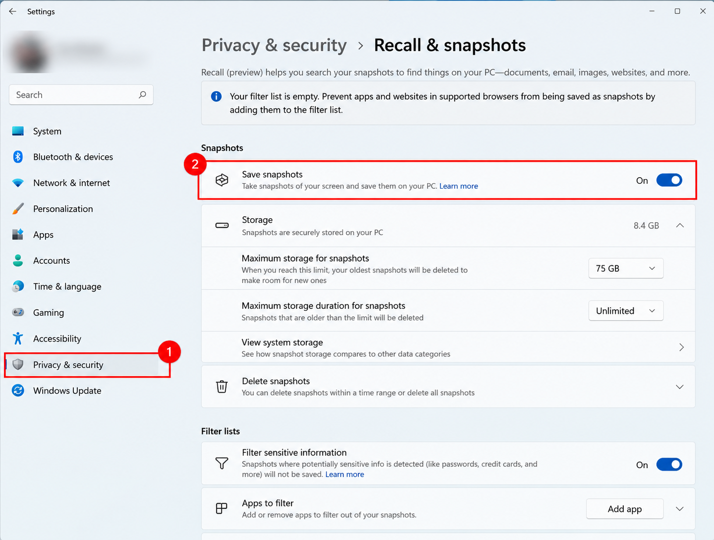
Task: Click the Network wifi icon
Action: [18, 183]
